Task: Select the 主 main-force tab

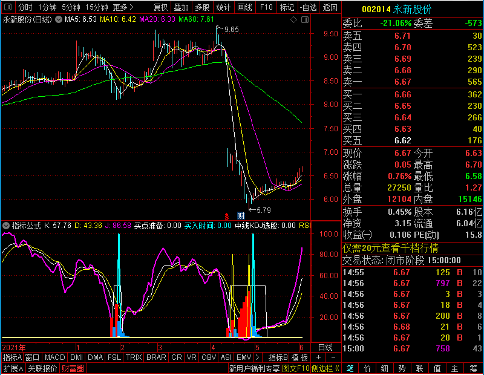Action: [455, 368]
